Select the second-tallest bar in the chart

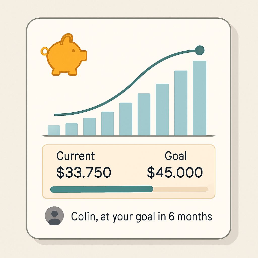(181, 103)
